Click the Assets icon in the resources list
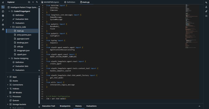209x109 pixels. [x=11, y=81]
